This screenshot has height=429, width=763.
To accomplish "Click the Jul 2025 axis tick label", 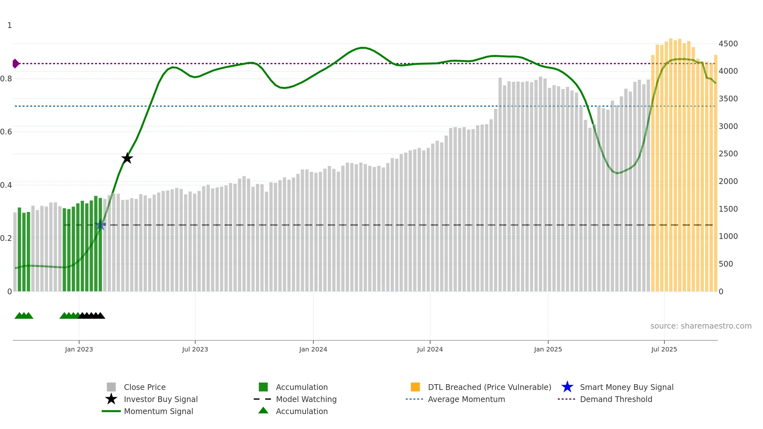I will coord(664,350).
